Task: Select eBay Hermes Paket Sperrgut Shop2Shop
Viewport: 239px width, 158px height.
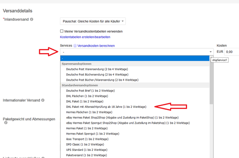Action: point(127,123)
